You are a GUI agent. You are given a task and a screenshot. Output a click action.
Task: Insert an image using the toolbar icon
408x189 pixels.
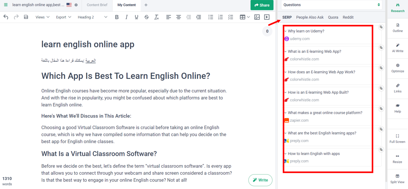pyautogui.click(x=257, y=17)
